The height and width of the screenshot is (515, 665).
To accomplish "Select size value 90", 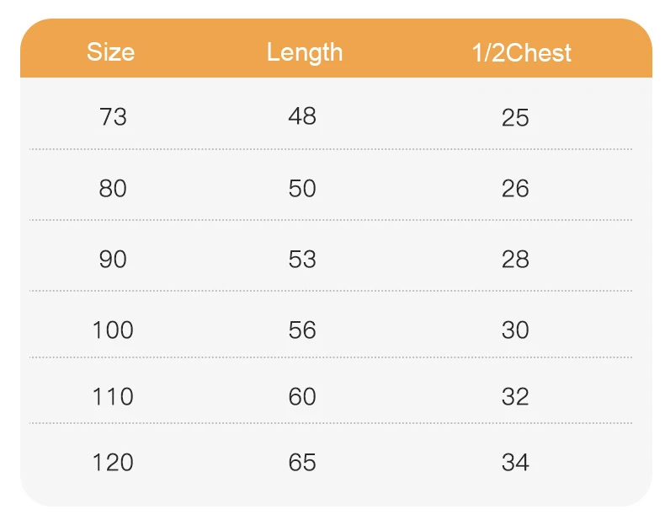I will [113, 259].
